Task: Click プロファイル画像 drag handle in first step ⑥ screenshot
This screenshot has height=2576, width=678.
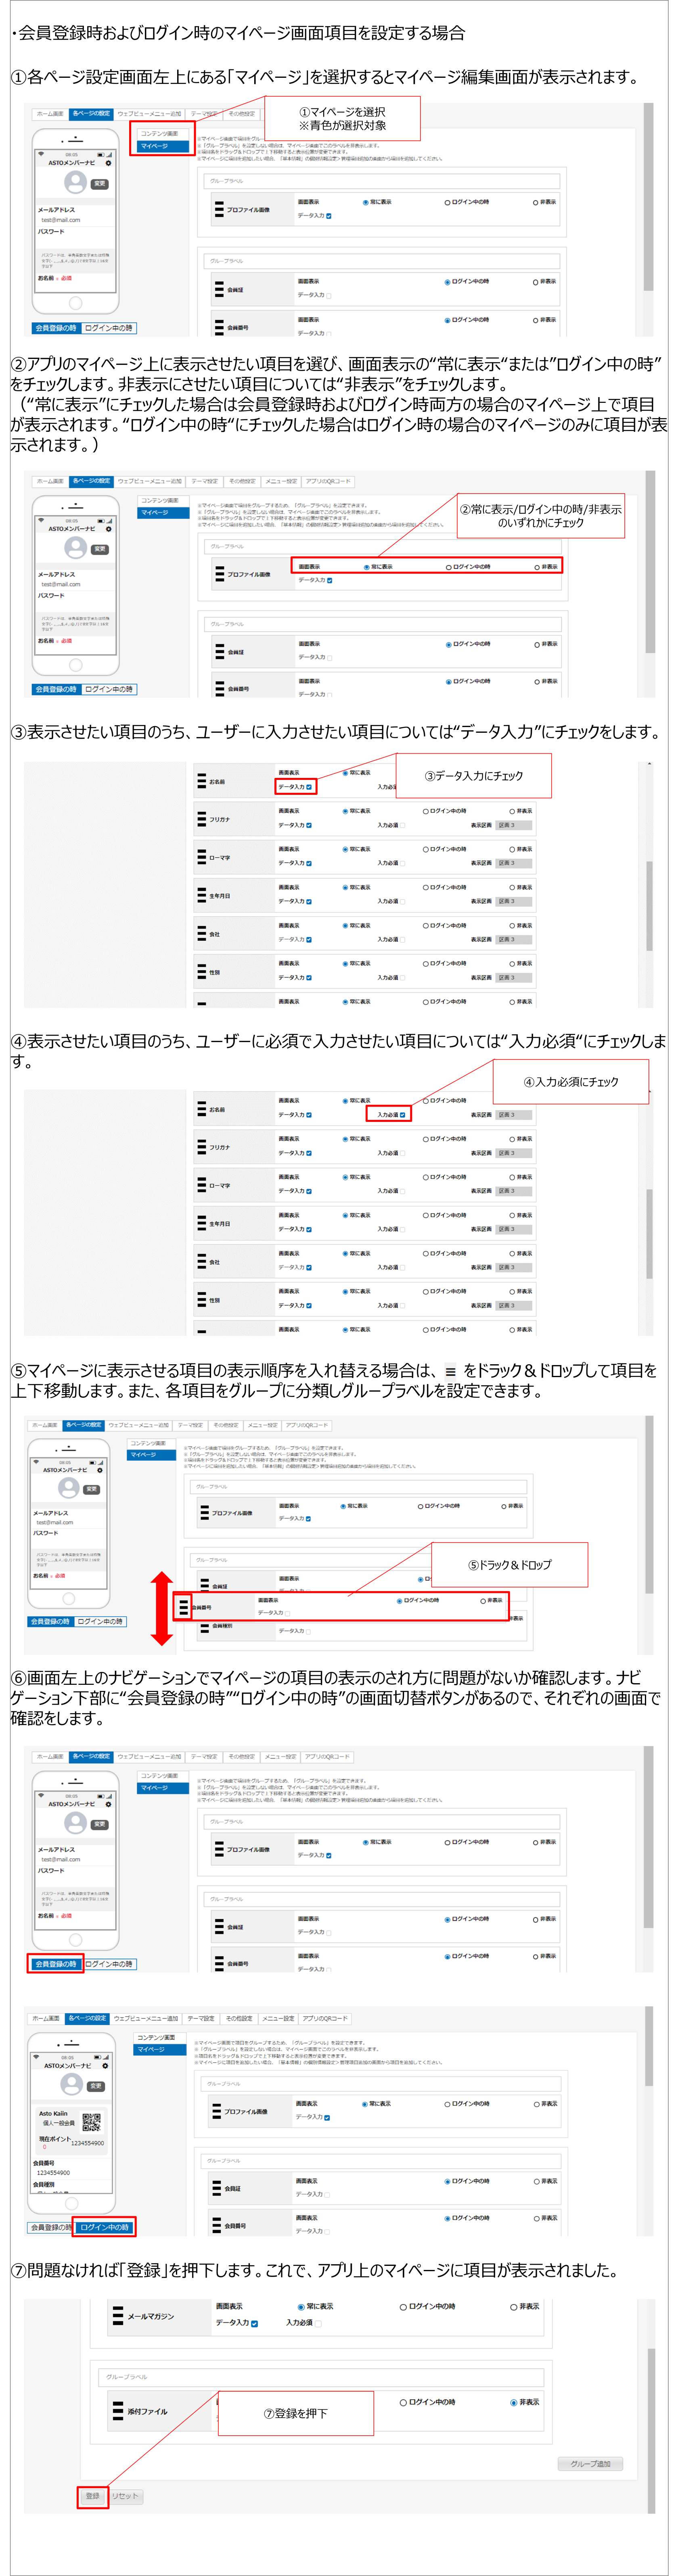Action: (x=218, y=1849)
